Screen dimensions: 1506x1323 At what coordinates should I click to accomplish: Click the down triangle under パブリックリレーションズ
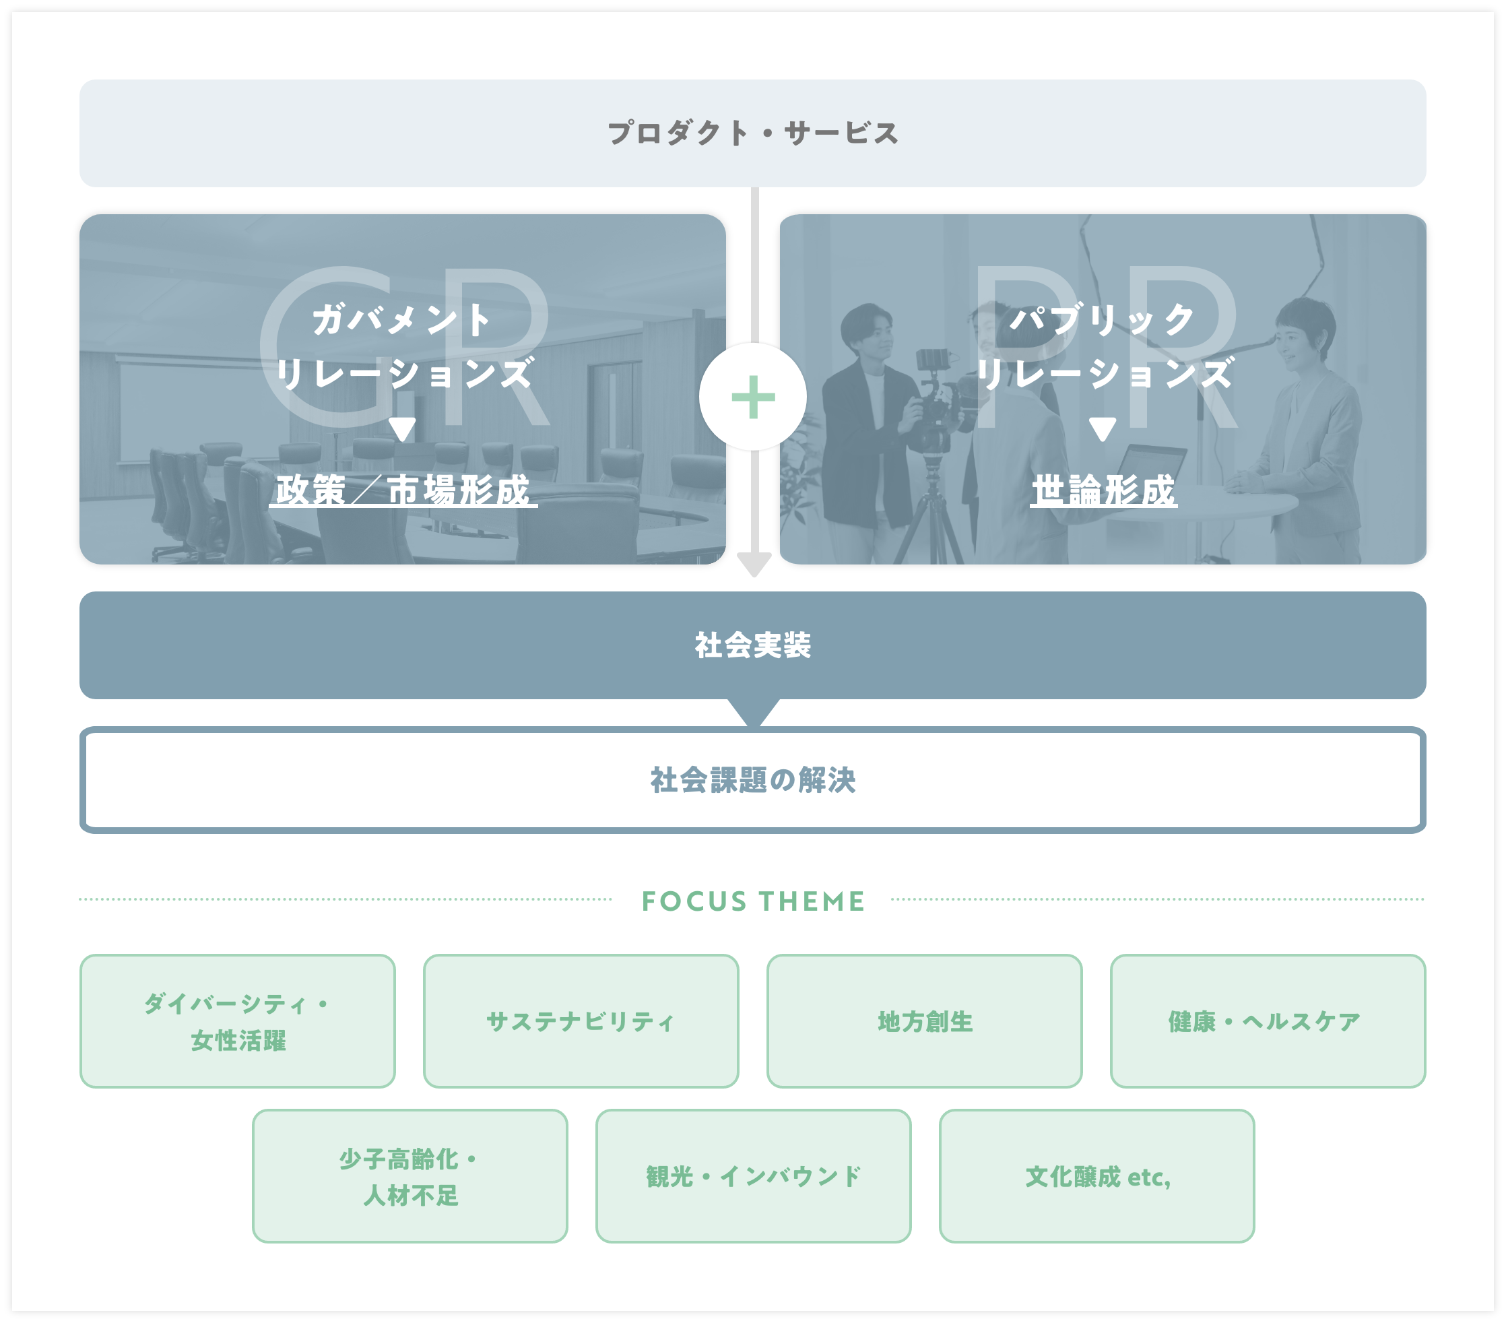1103,429
